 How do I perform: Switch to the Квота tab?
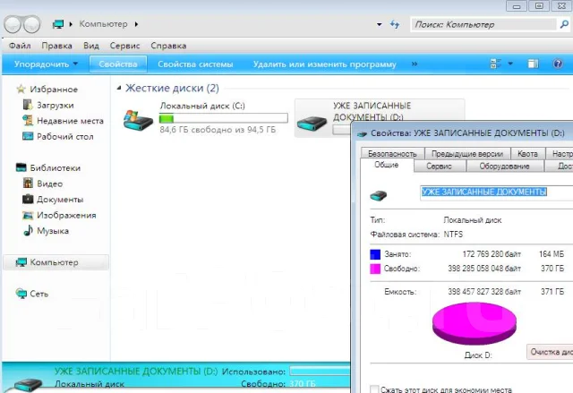(x=527, y=154)
